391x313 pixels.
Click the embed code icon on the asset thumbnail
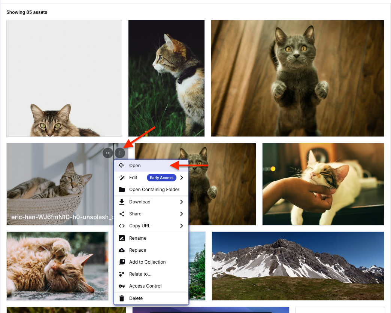coord(107,153)
